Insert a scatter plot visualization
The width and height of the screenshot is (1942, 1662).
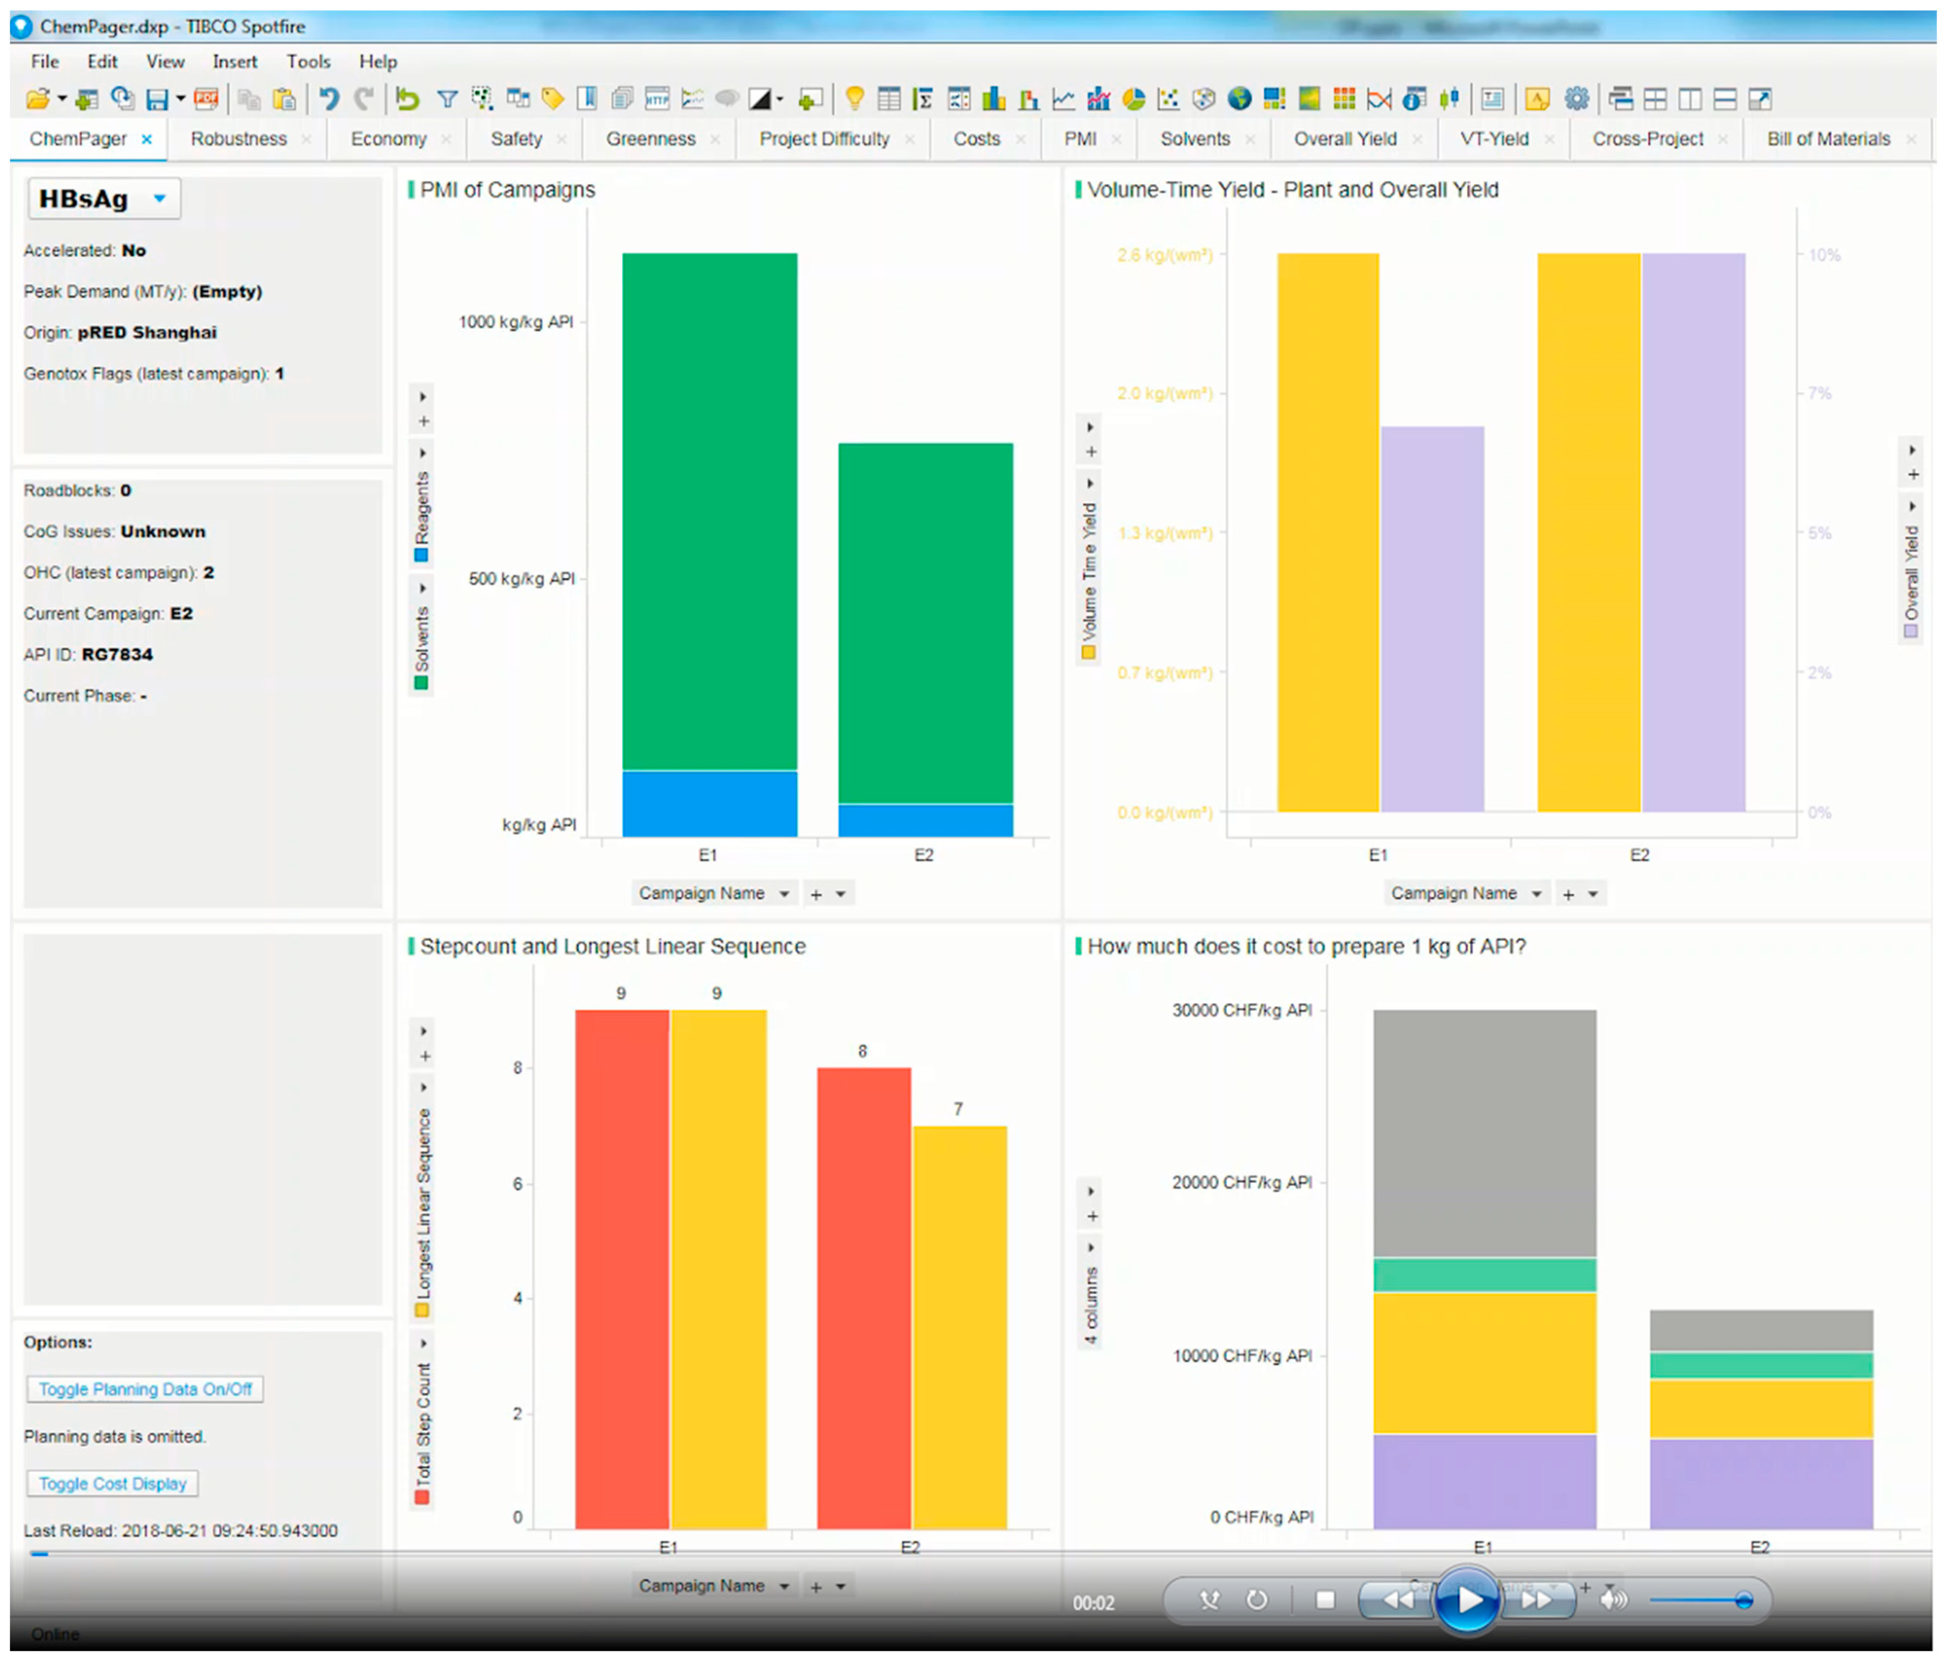point(1169,99)
